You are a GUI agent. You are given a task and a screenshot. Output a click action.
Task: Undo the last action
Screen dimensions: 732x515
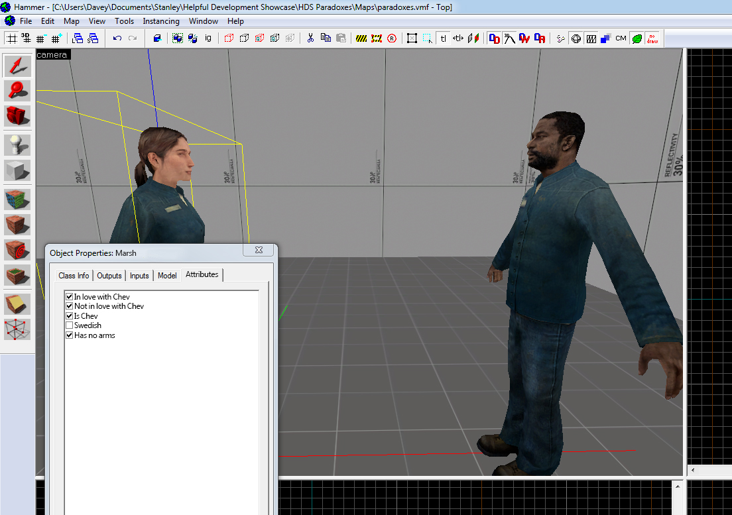point(117,38)
